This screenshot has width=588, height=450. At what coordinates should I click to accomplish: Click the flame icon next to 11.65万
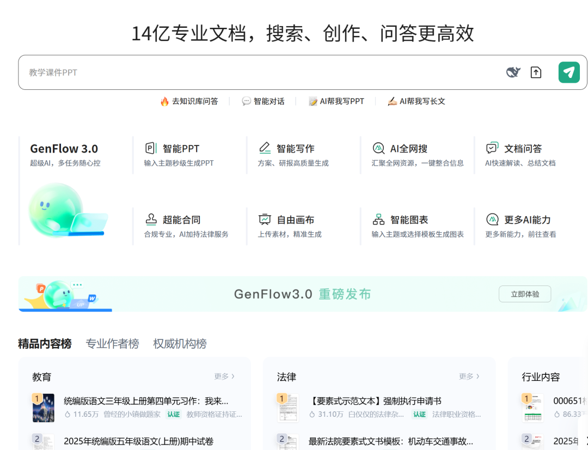(x=68, y=415)
